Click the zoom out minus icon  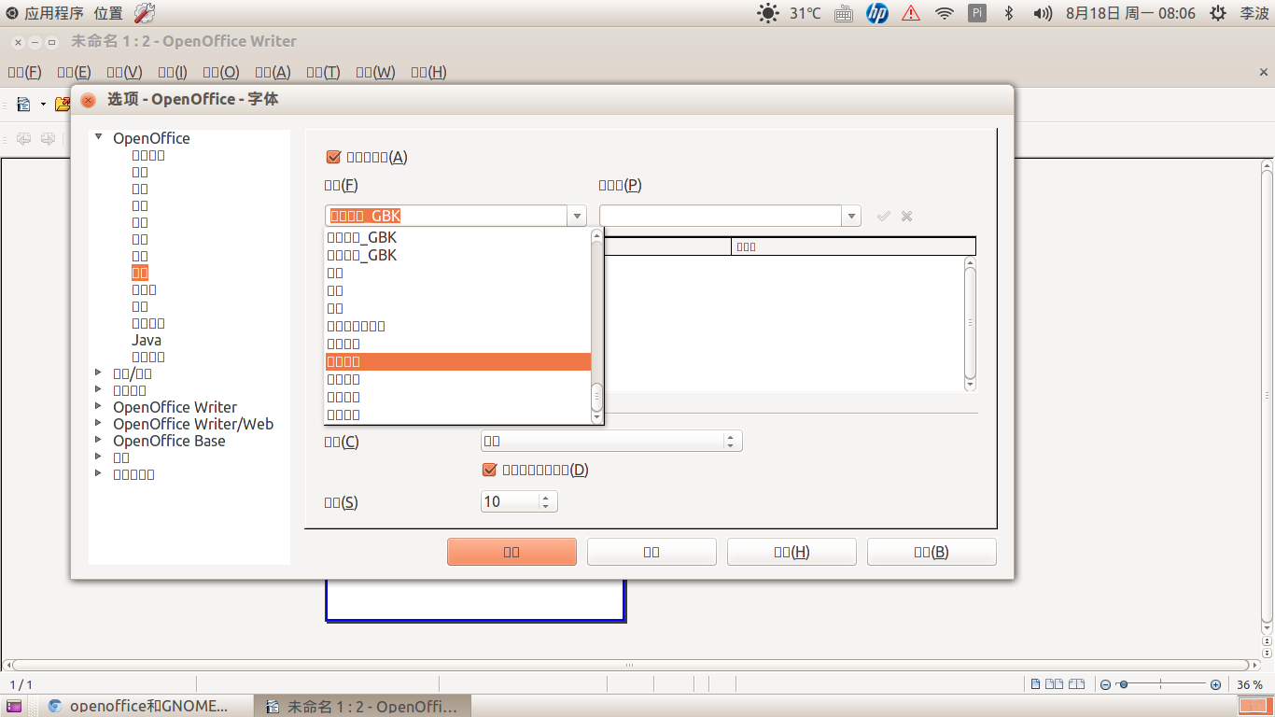(x=1105, y=684)
